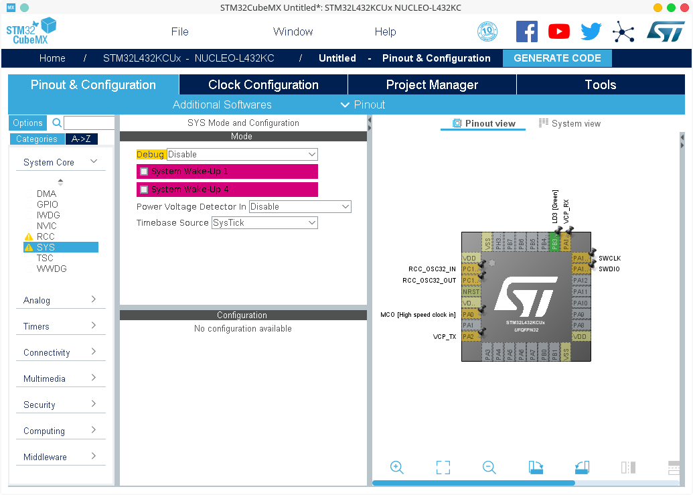Select the PA2 pin on chip
This screenshot has width=693, height=495.
pyautogui.click(x=471, y=336)
